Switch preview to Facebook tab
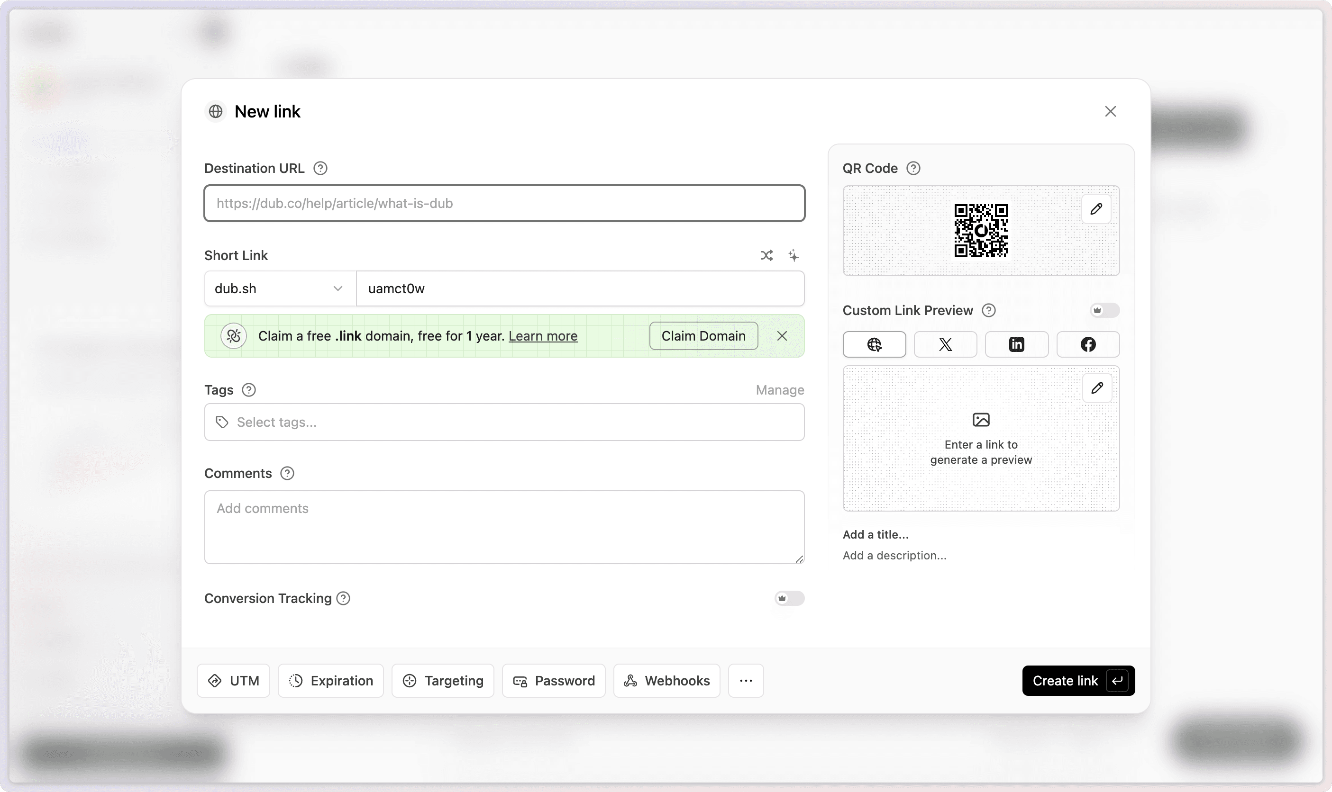 (1088, 344)
